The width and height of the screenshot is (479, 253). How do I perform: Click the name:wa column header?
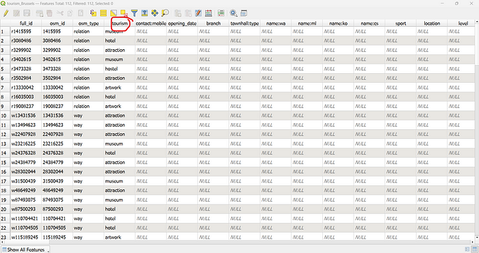(x=276, y=23)
